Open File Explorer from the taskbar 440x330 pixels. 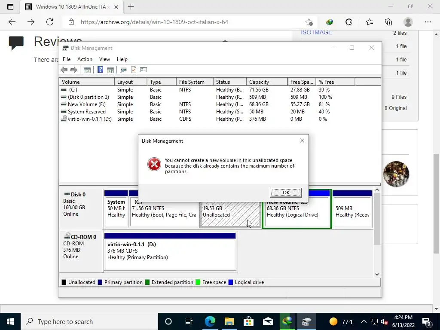coord(229,321)
